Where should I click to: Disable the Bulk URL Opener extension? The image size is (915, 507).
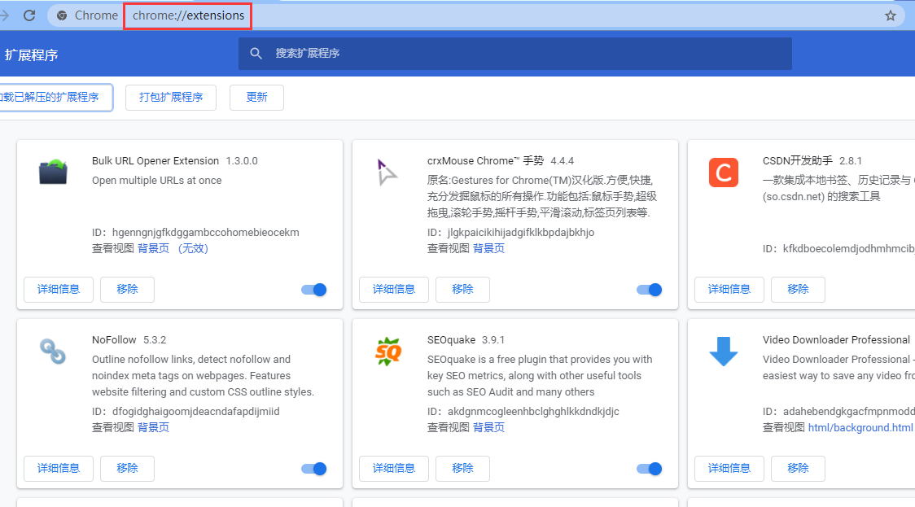(x=313, y=289)
